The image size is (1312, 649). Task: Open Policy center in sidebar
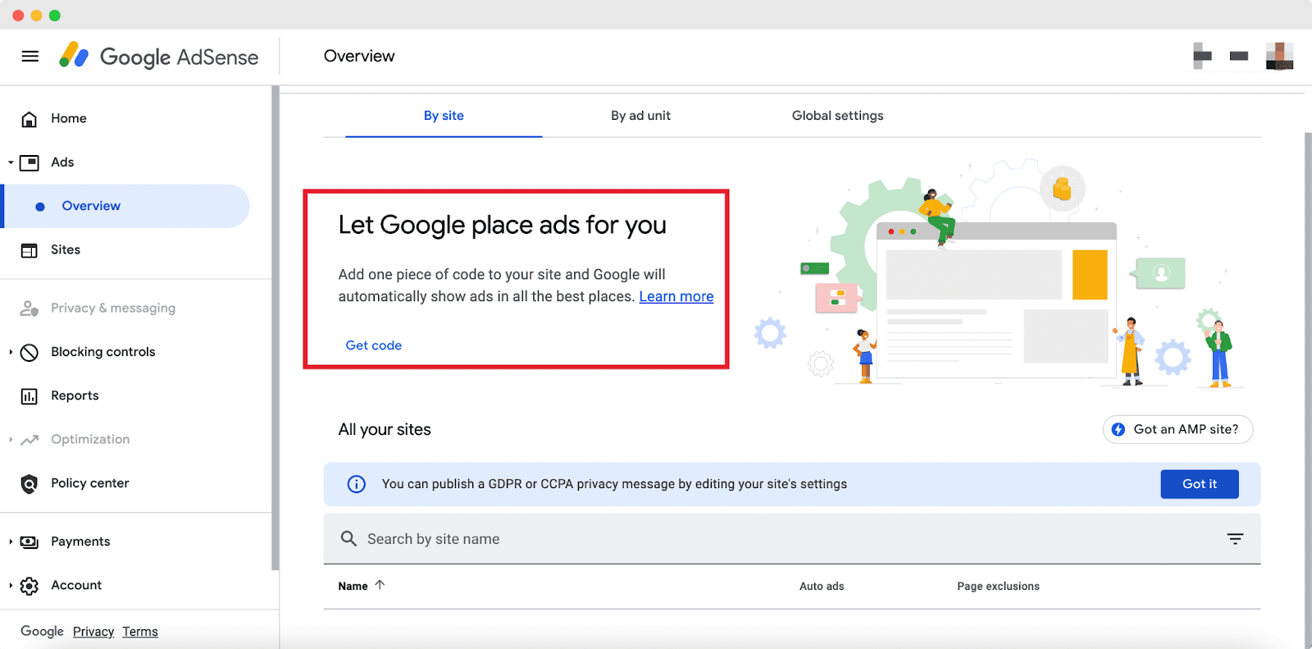coord(90,483)
